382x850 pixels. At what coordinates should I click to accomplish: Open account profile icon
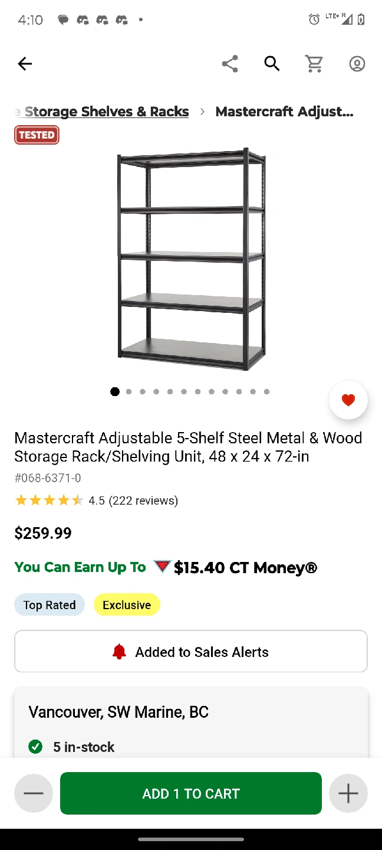(357, 64)
